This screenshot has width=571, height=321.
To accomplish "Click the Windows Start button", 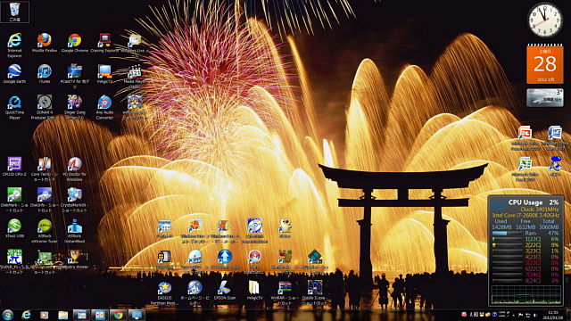I will point(8,315).
